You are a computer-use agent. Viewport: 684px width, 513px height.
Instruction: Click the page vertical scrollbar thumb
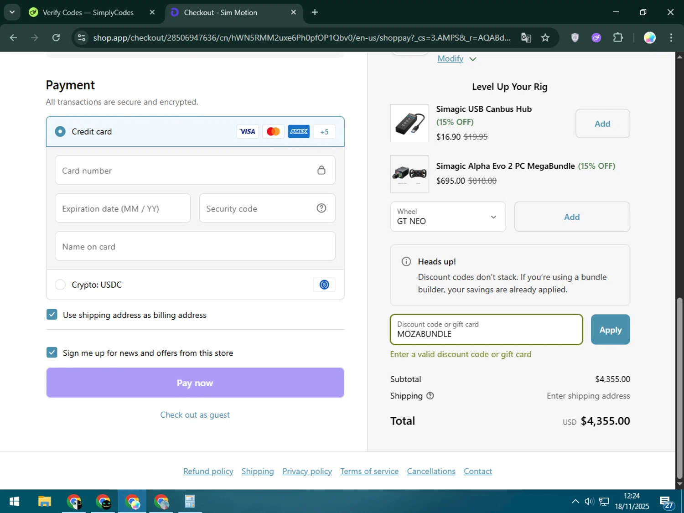tap(679, 388)
